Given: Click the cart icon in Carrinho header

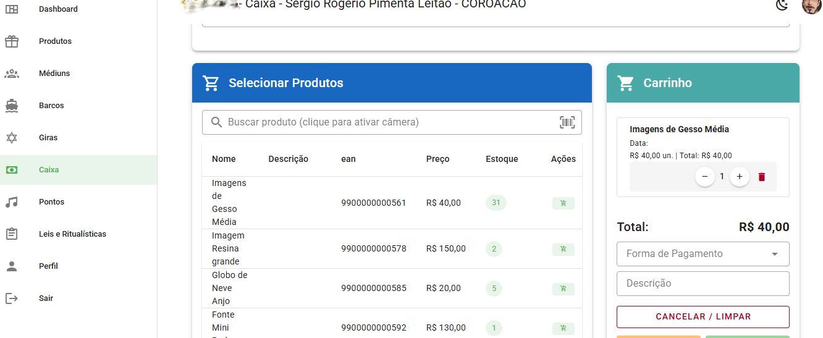Looking at the screenshot, I should pos(625,83).
